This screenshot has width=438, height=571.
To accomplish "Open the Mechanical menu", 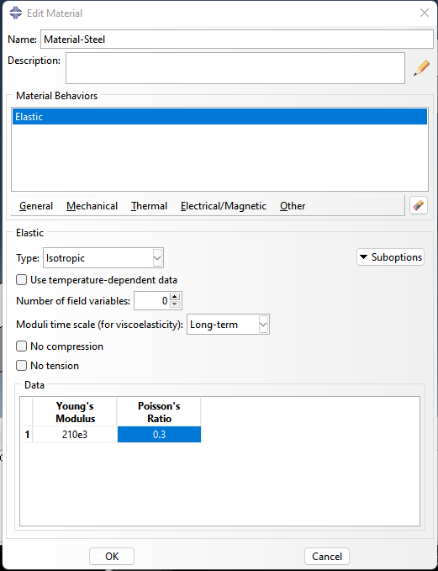I will [x=92, y=206].
